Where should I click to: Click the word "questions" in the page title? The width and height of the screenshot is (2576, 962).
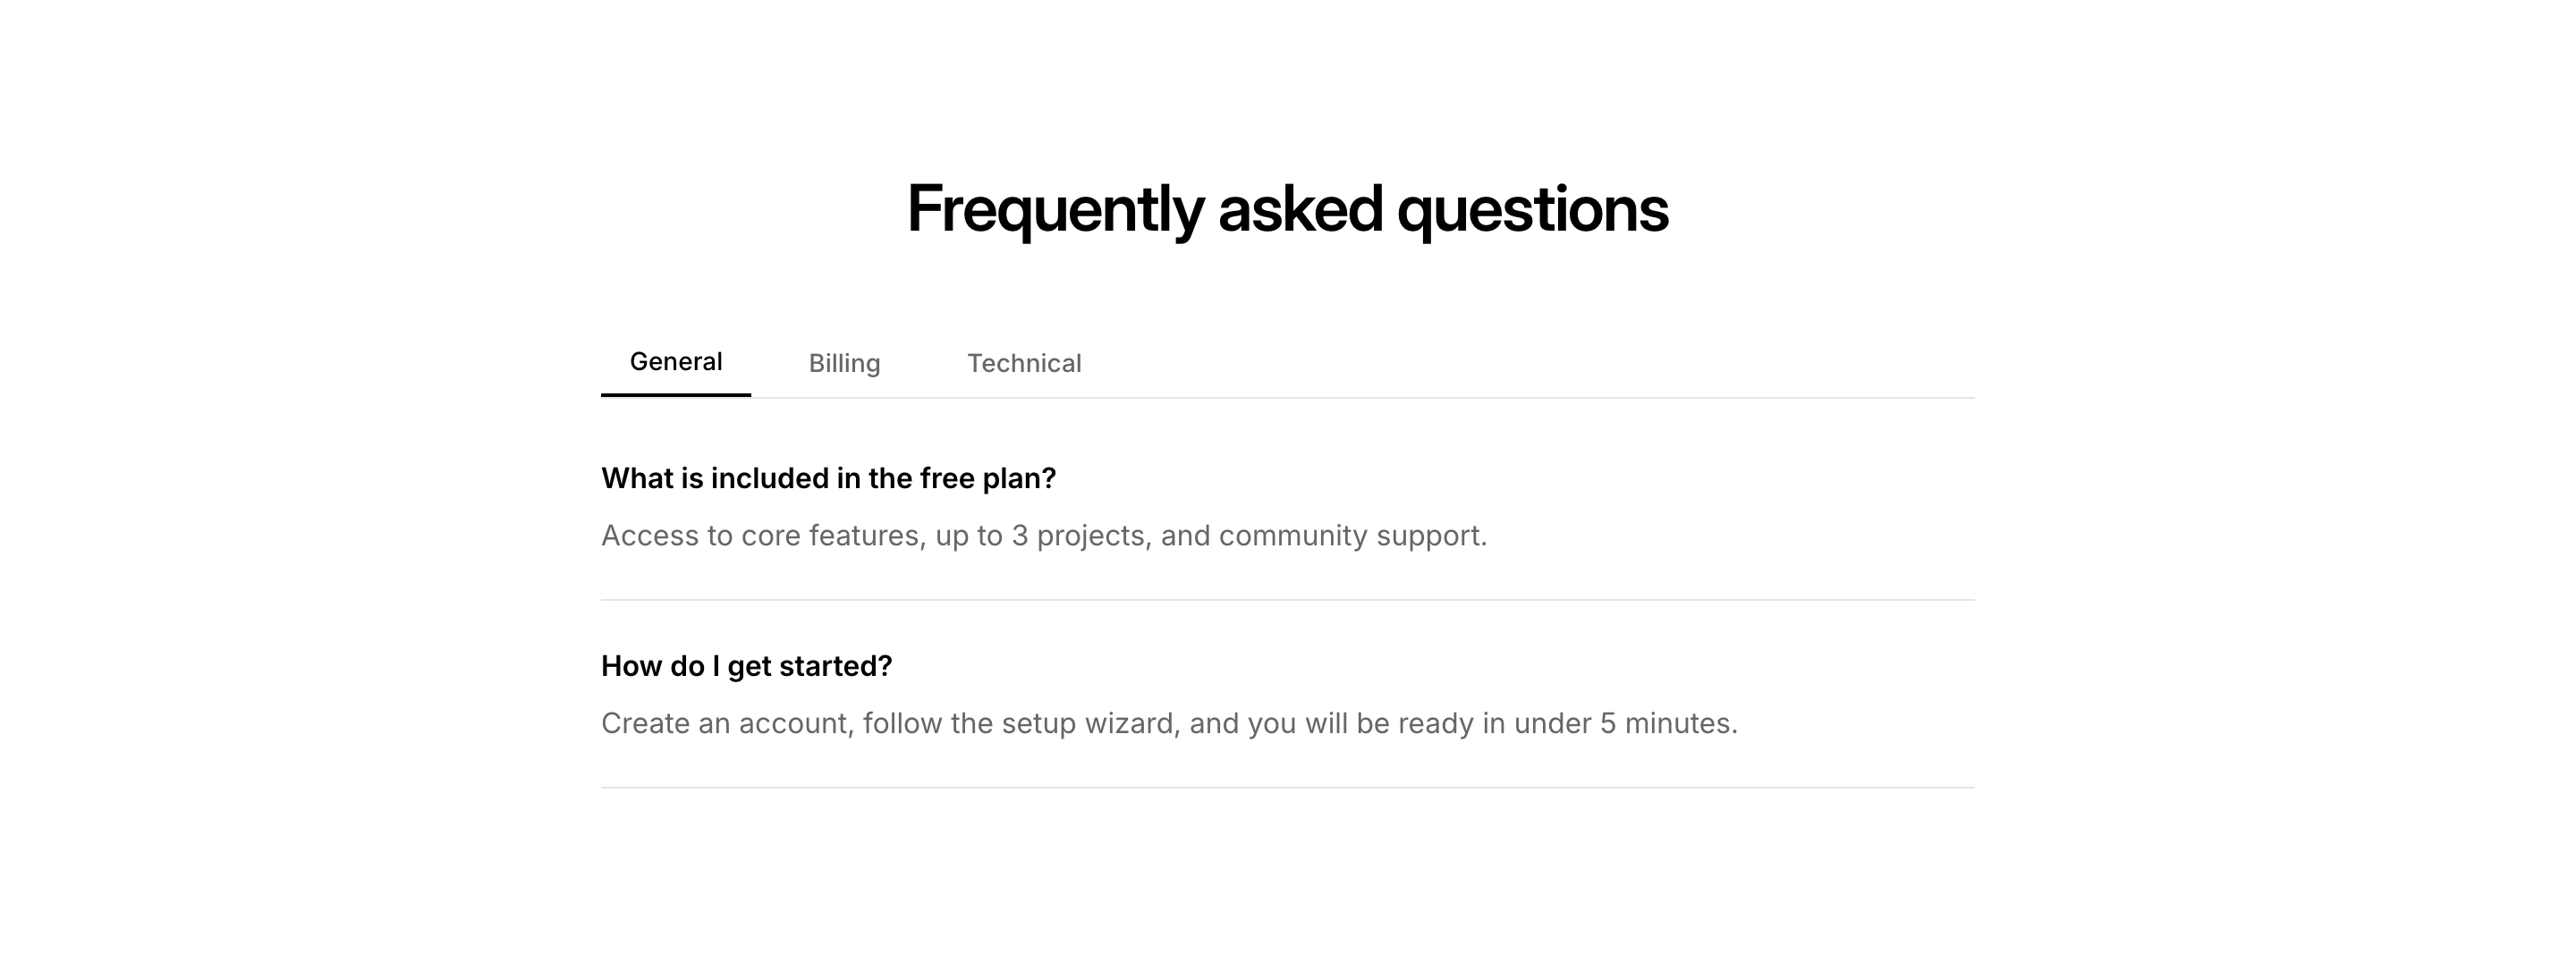(x=1532, y=209)
